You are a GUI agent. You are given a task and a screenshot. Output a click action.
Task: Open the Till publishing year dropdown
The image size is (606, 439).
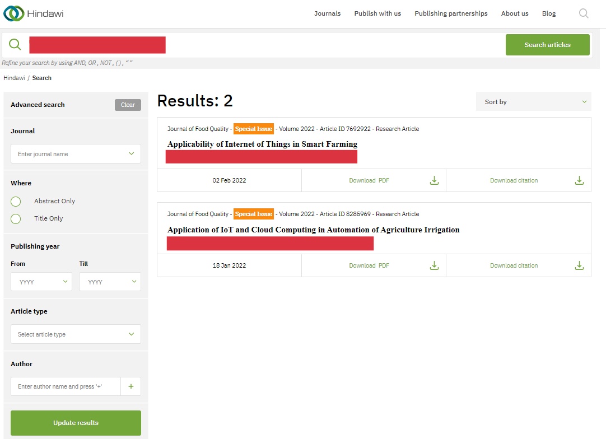110,282
